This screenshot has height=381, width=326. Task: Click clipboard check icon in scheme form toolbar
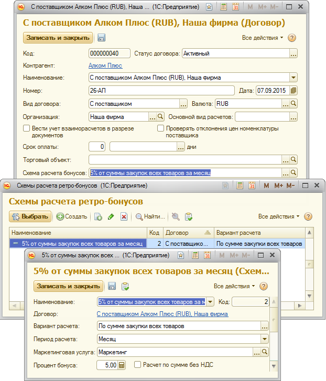(125, 287)
